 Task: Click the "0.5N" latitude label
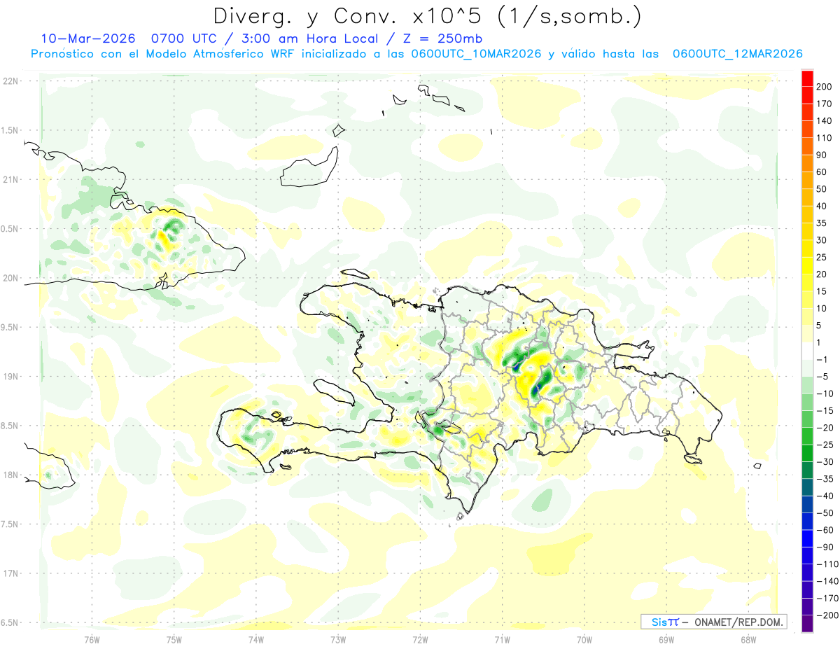click(x=10, y=229)
